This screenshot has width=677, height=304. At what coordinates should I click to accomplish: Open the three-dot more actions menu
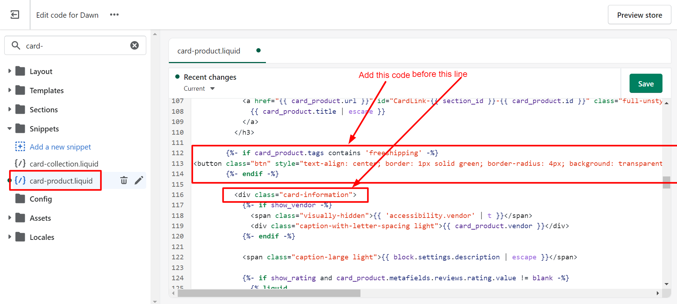point(114,15)
